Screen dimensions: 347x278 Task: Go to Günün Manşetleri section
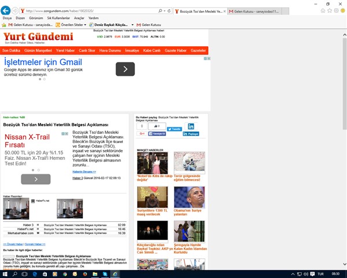(x=38, y=50)
